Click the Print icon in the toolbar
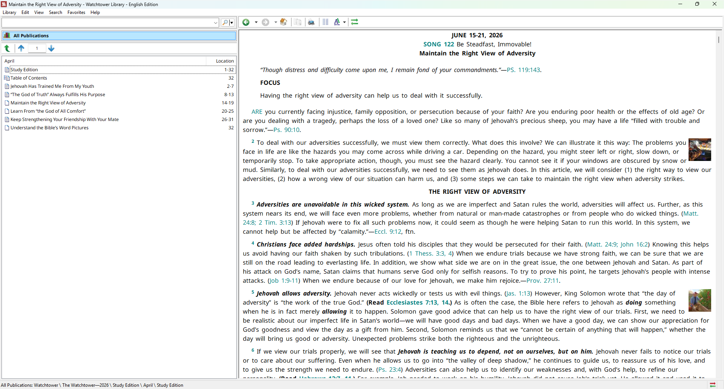The image size is (724, 389). pyautogui.click(x=311, y=22)
